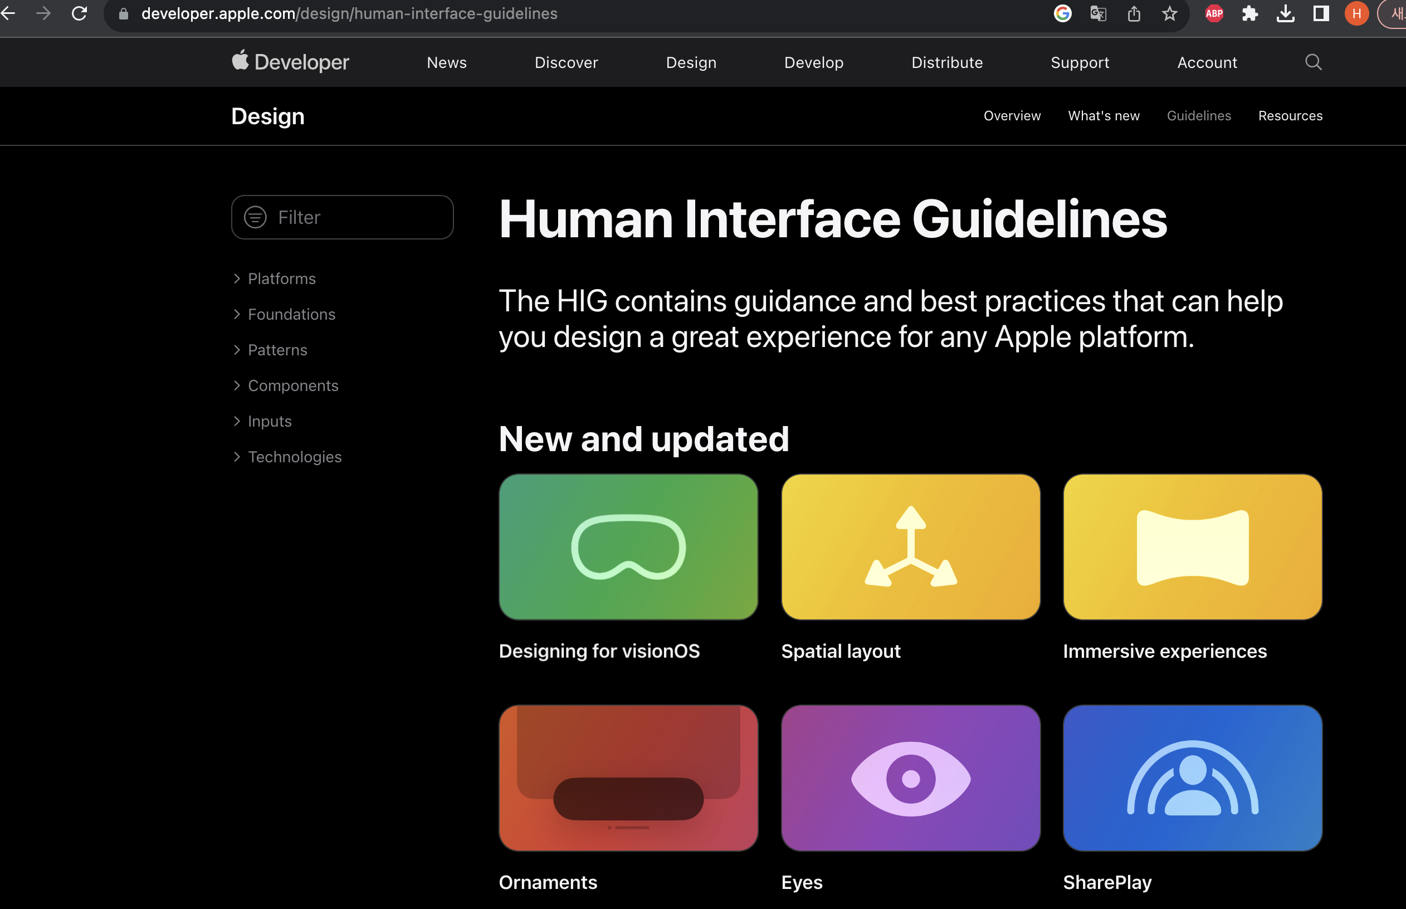1406x909 pixels.
Task: Expand the Components sidebar section
Action: 293,385
